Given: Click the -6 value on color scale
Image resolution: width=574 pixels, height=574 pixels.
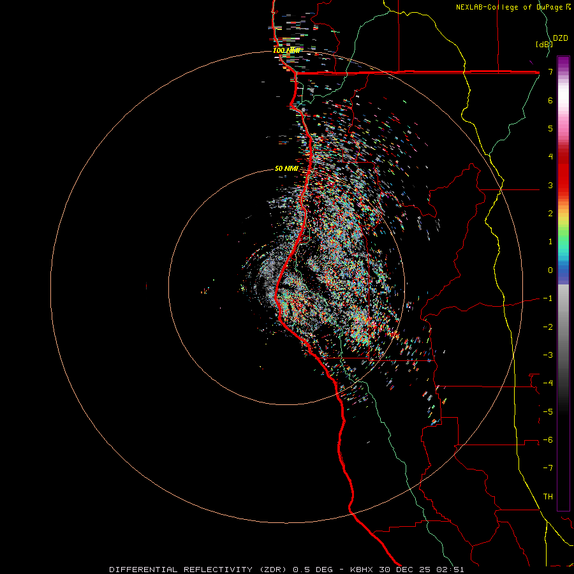Looking at the screenshot, I should tap(548, 440).
